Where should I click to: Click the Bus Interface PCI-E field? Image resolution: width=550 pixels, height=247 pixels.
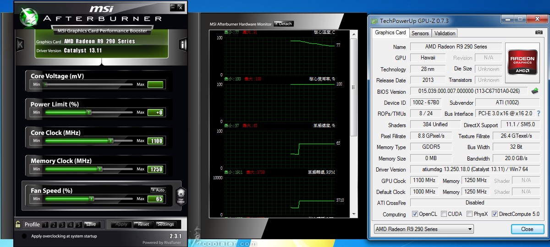coord(505,113)
